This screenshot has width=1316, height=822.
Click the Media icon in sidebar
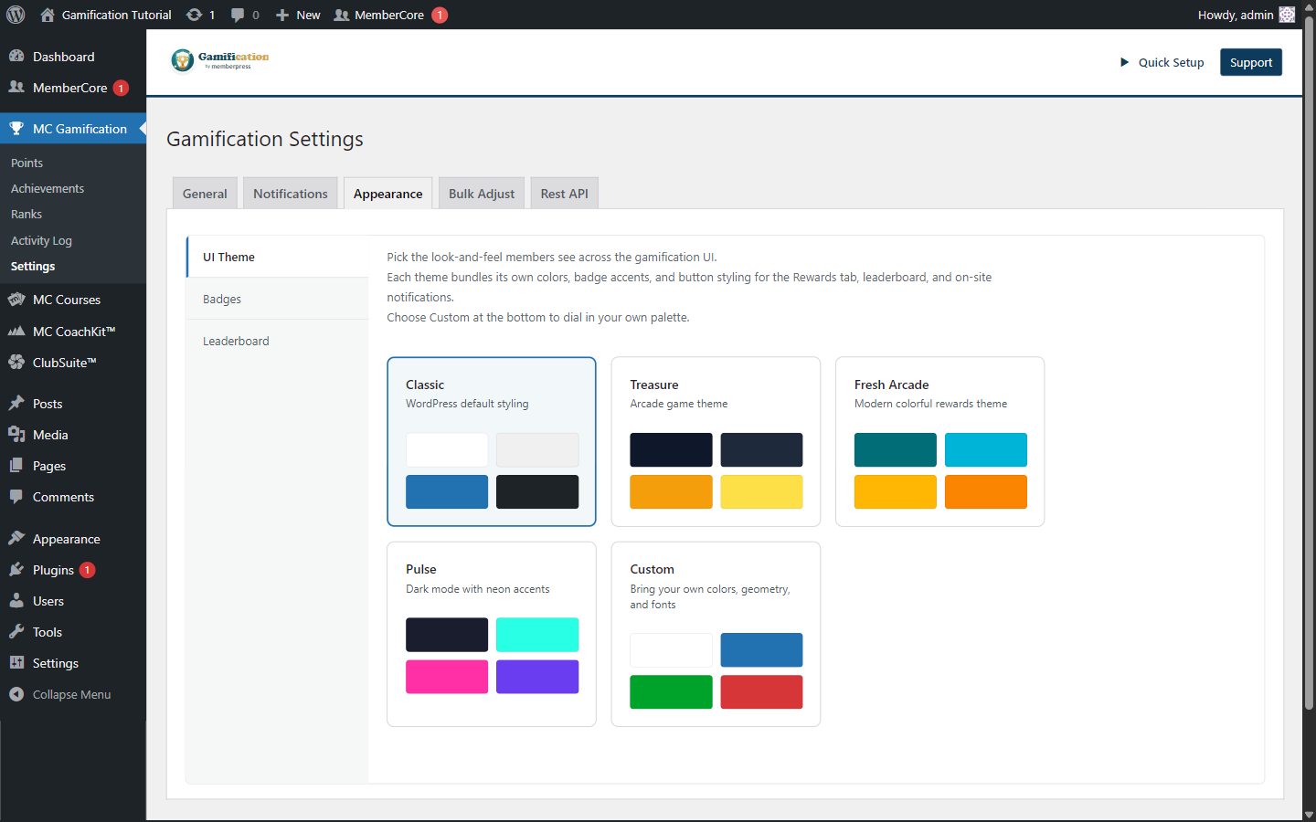(16, 434)
